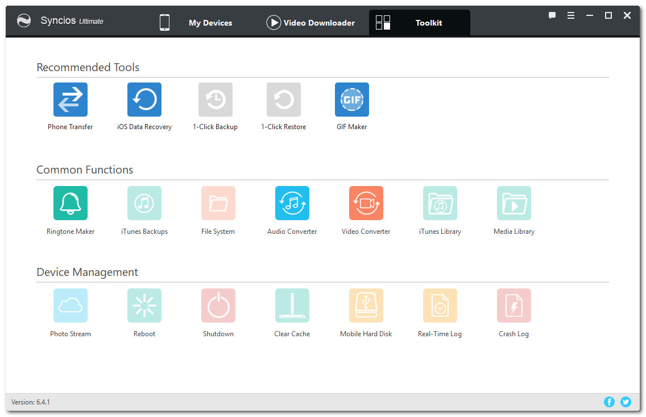Image resolution: width=646 pixels, height=417 pixels.
Task: Click the Photo Stream cloud icon
Action: [x=71, y=305]
